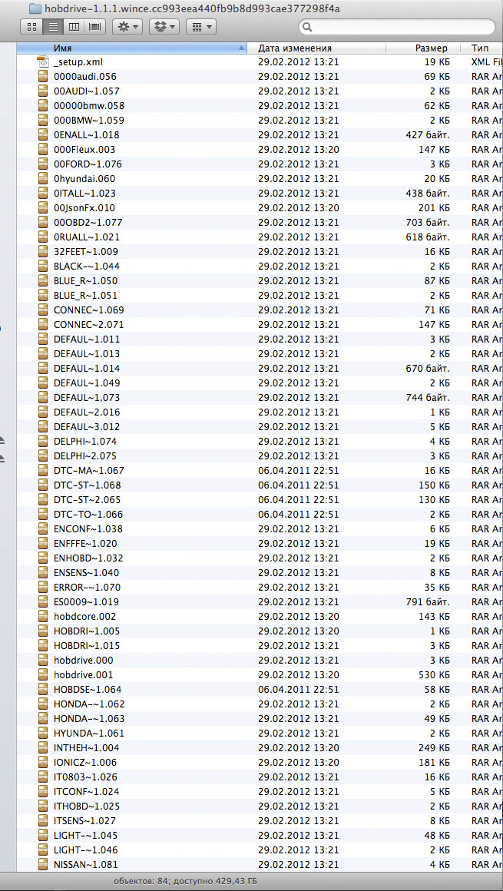
Task: Open the gear action menu
Action: click(127, 26)
